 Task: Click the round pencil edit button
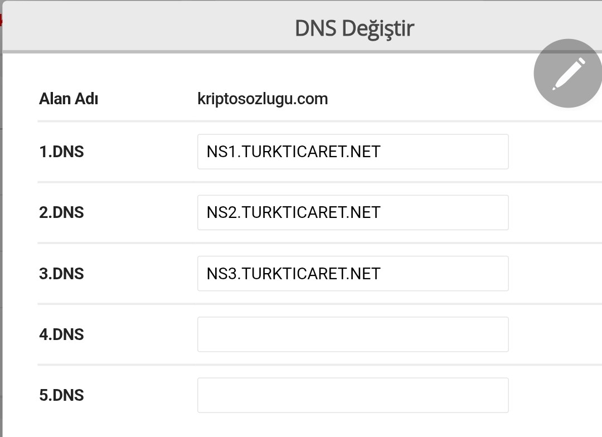(568, 73)
